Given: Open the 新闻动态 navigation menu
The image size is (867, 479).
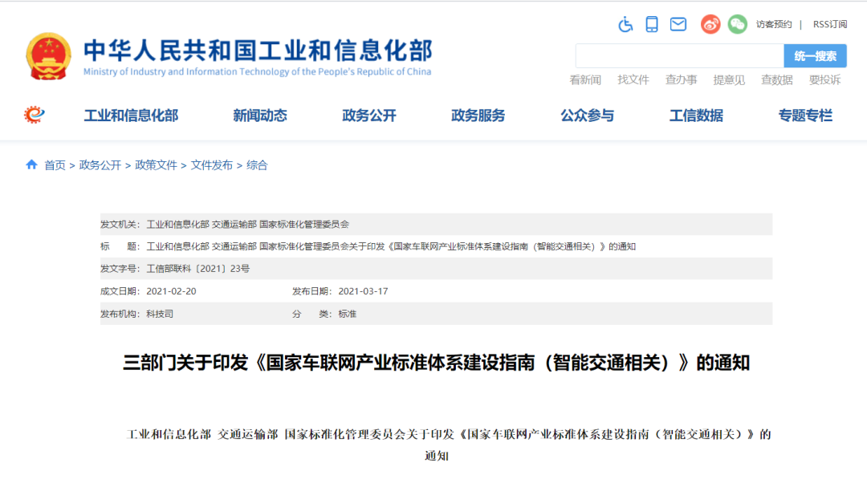Looking at the screenshot, I should click(x=260, y=116).
